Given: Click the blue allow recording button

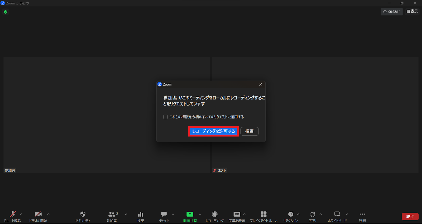Looking at the screenshot, I should click(213, 131).
